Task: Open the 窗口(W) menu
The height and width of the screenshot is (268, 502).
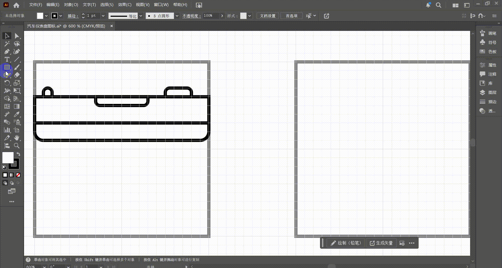Action: (161, 5)
